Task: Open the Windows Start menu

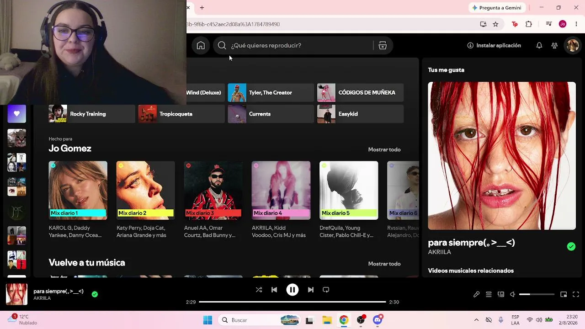Action: (x=207, y=320)
